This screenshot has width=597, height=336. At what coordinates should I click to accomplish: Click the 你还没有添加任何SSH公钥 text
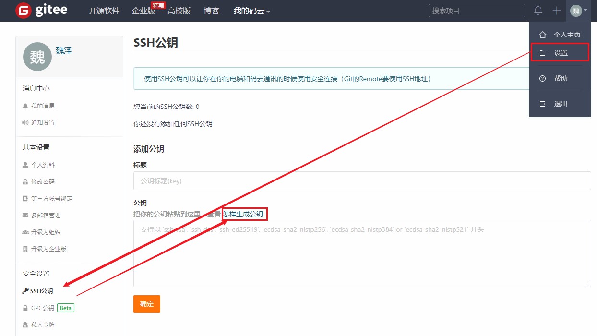point(173,124)
